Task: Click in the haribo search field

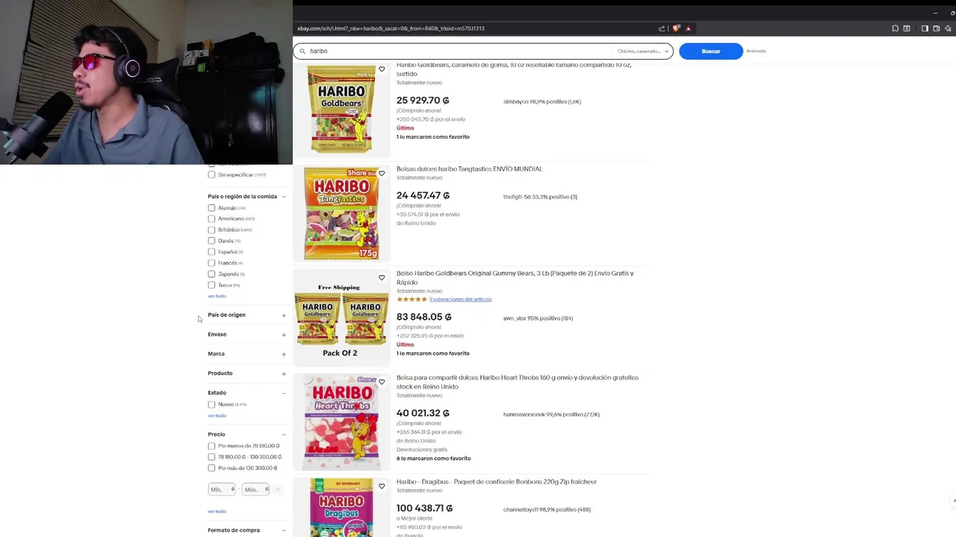Action: 459,51
